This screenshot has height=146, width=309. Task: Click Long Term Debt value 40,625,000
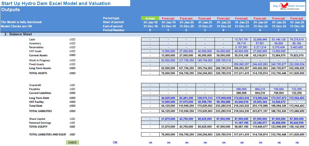[x=168, y=98]
